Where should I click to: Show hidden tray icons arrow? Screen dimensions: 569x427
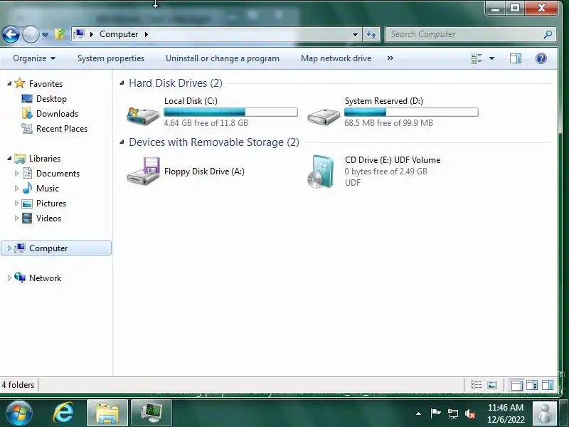[418, 413]
